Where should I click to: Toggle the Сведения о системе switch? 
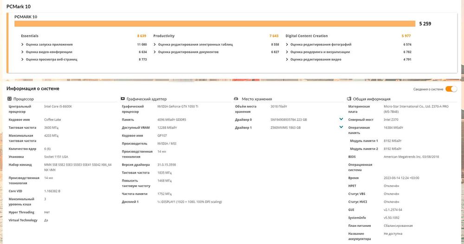[x=451, y=89]
